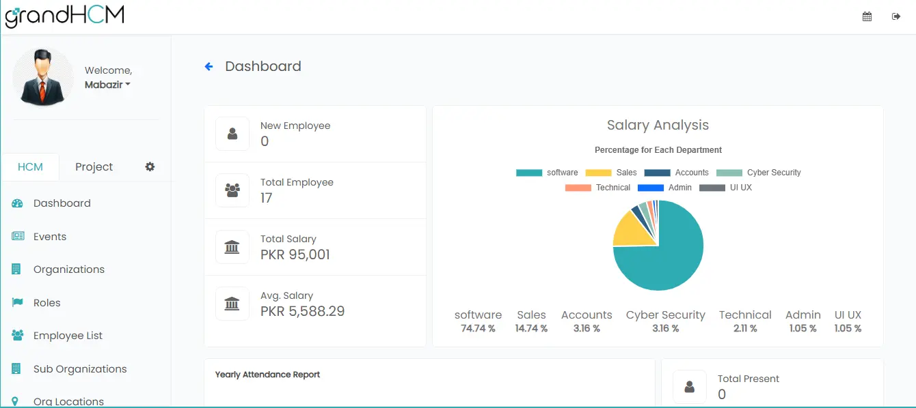Click the Roles flag icon in sidebar
This screenshot has width=916, height=408.
click(x=17, y=303)
